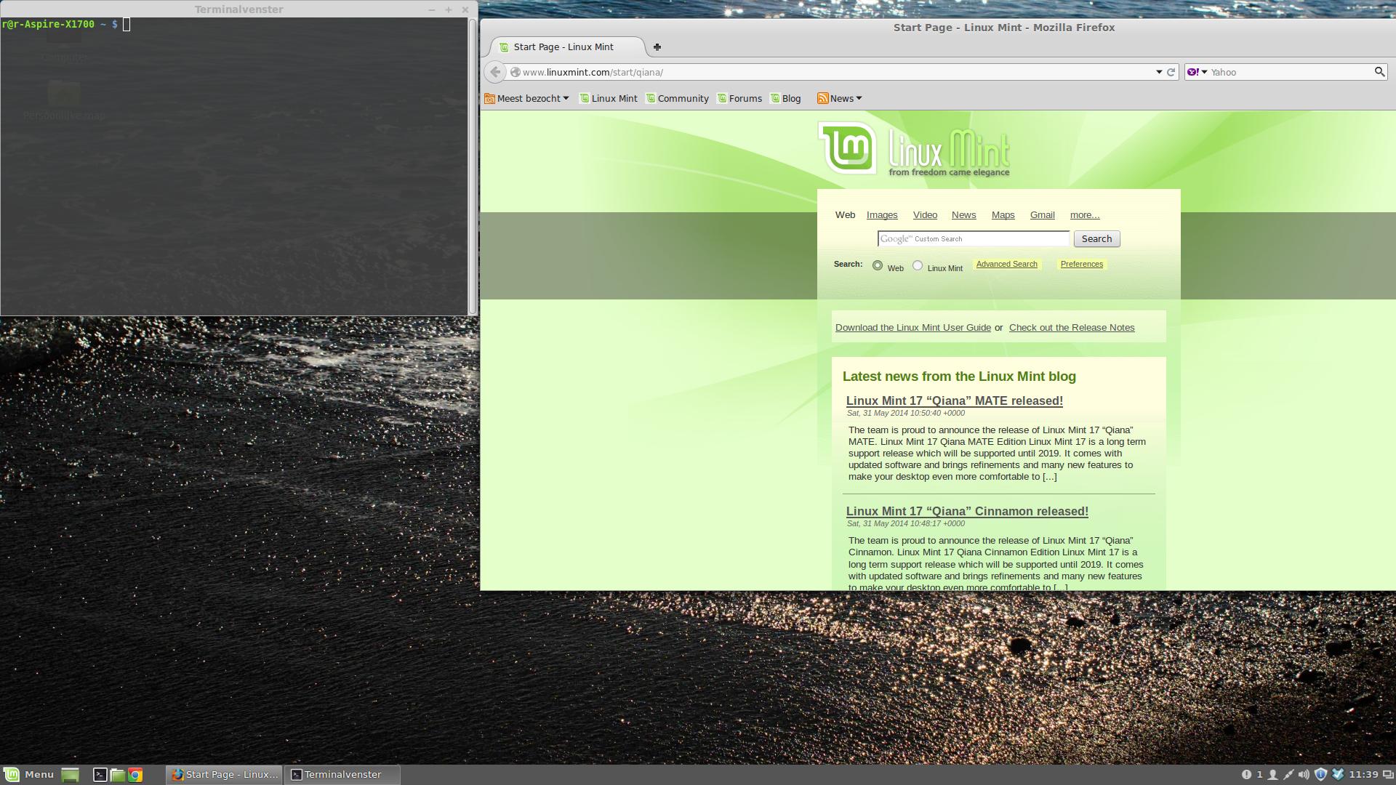The height and width of the screenshot is (785, 1396).
Task: Open the Yahoo search engine selector dropdown
Action: (x=1197, y=72)
